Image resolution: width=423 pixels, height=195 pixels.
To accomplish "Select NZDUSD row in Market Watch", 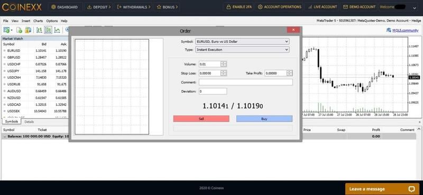I will [x=35, y=98].
